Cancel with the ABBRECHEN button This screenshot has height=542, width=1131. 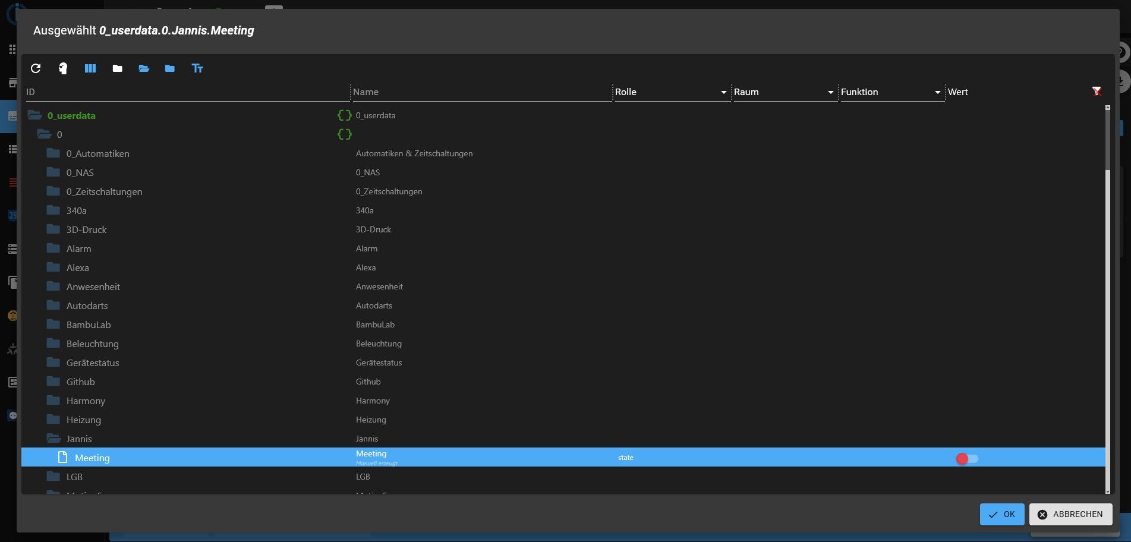click(x=1070, y=514)
